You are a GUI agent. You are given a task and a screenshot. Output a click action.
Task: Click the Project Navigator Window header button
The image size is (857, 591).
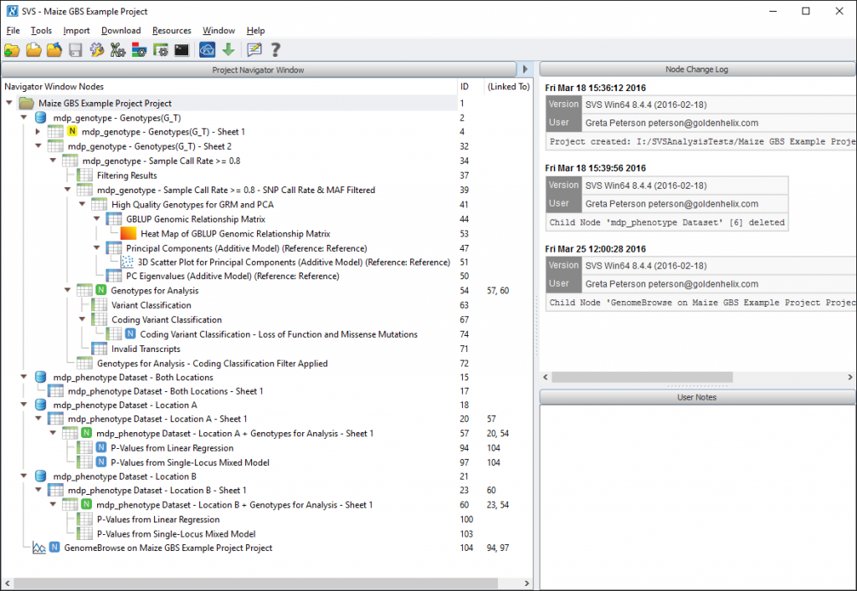tap(258, 70)
